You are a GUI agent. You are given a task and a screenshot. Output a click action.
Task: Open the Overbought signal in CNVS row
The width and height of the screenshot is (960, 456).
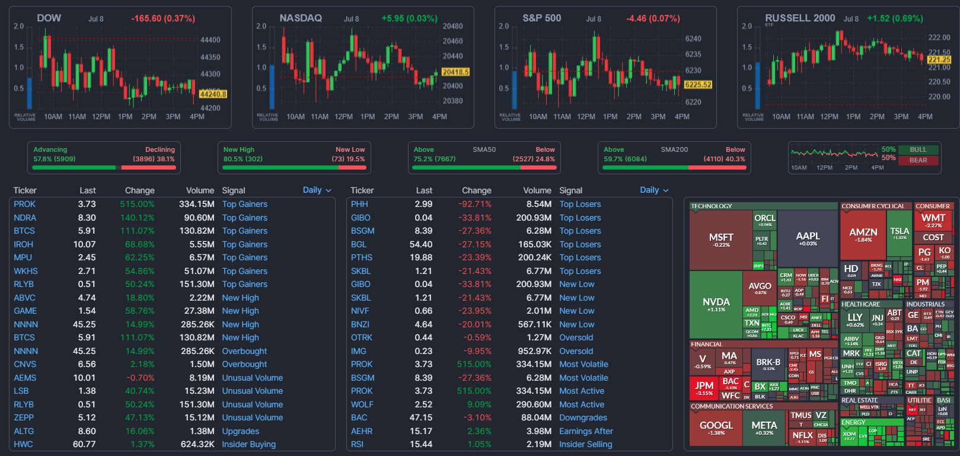pos(244,364)
